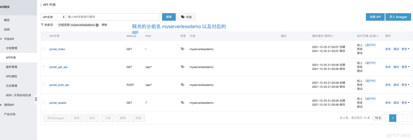
Task: Click 发布 for portal_post_api
Action: 388,85
